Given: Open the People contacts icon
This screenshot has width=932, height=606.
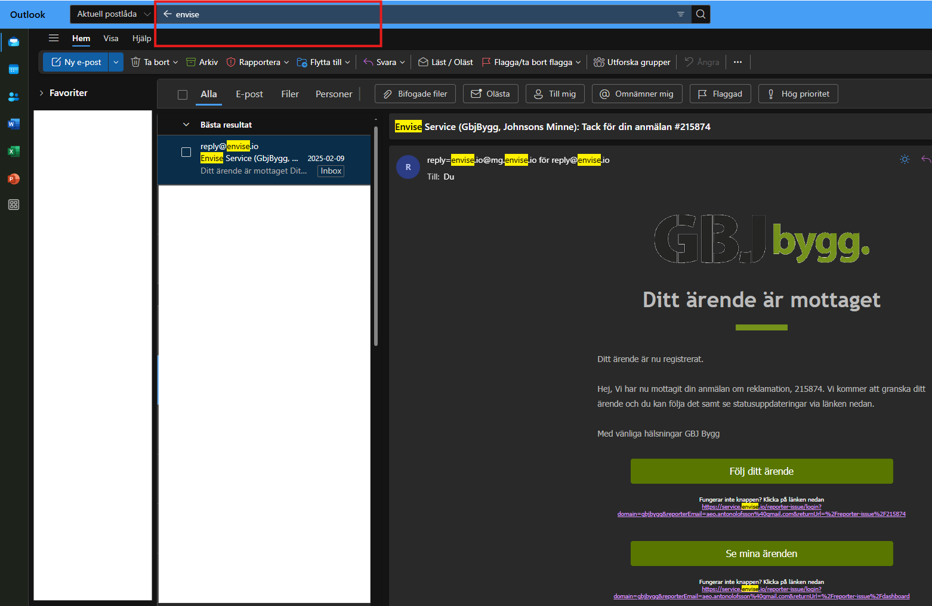Looking at the screenshot, I should pos(14,97).
